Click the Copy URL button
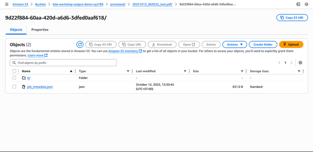The height and width of the screenshot is (152, 313). tap(132, 45)
